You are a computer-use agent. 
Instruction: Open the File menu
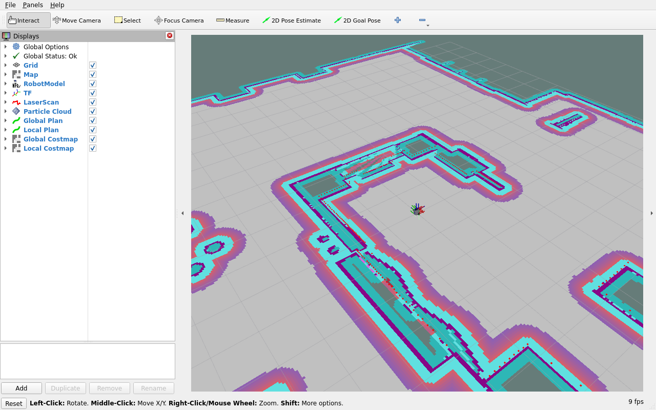coord(10,5)
